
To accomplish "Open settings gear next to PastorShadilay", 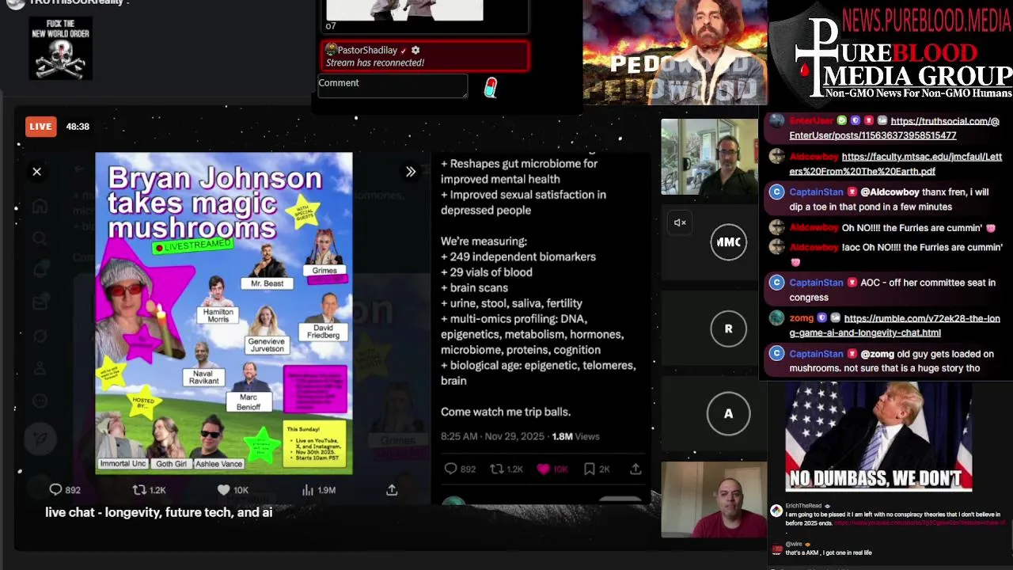I will click(415, 50).
